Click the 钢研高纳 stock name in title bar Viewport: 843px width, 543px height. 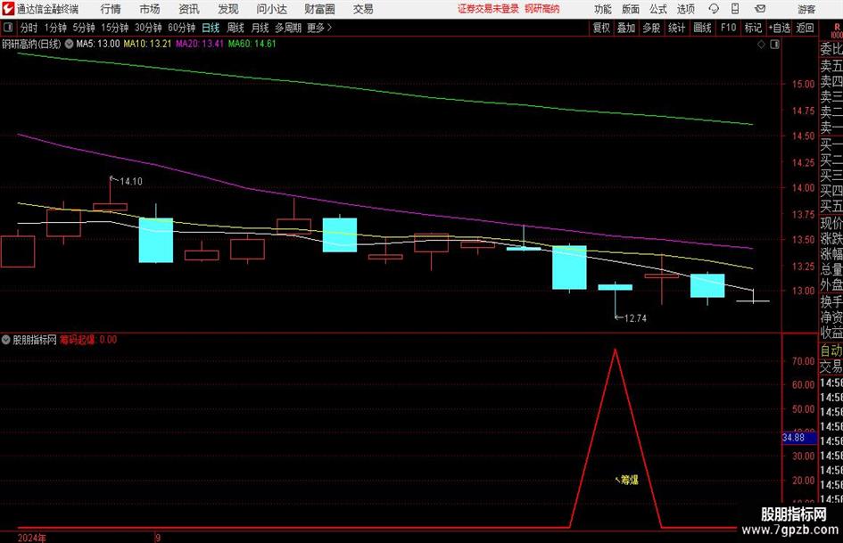point(542,9)
